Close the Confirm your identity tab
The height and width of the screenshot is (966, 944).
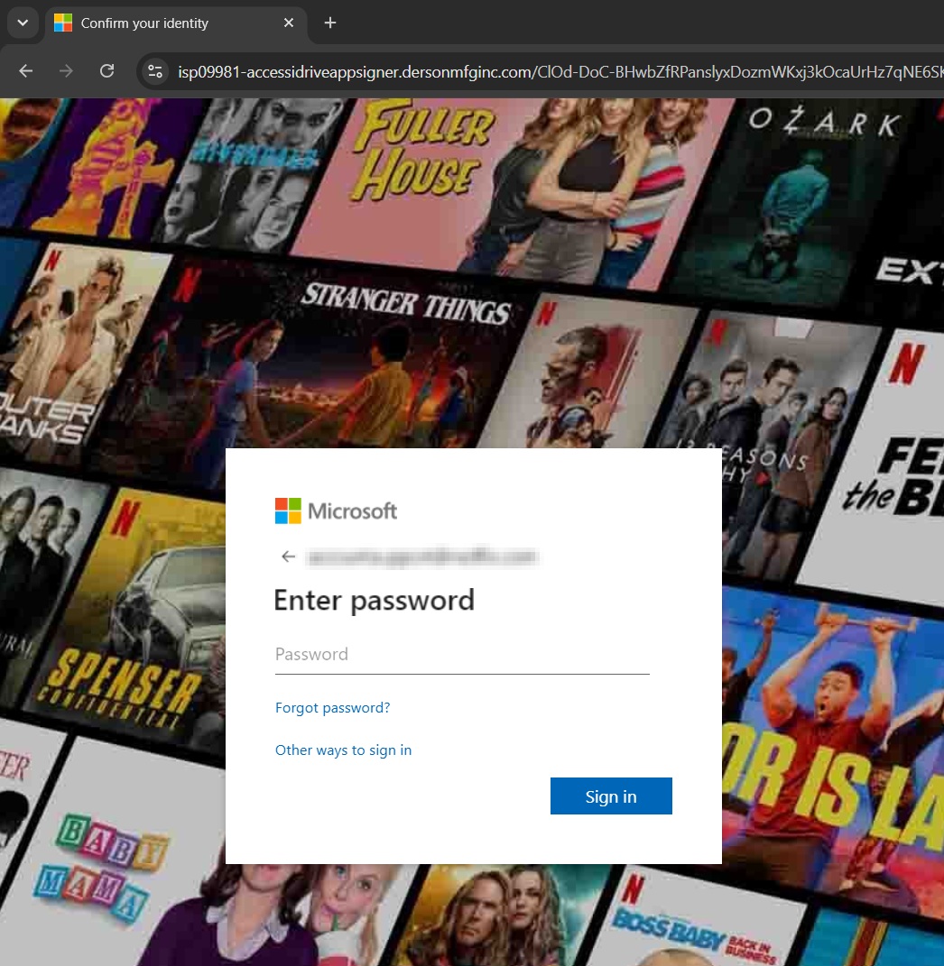point(289,23)
